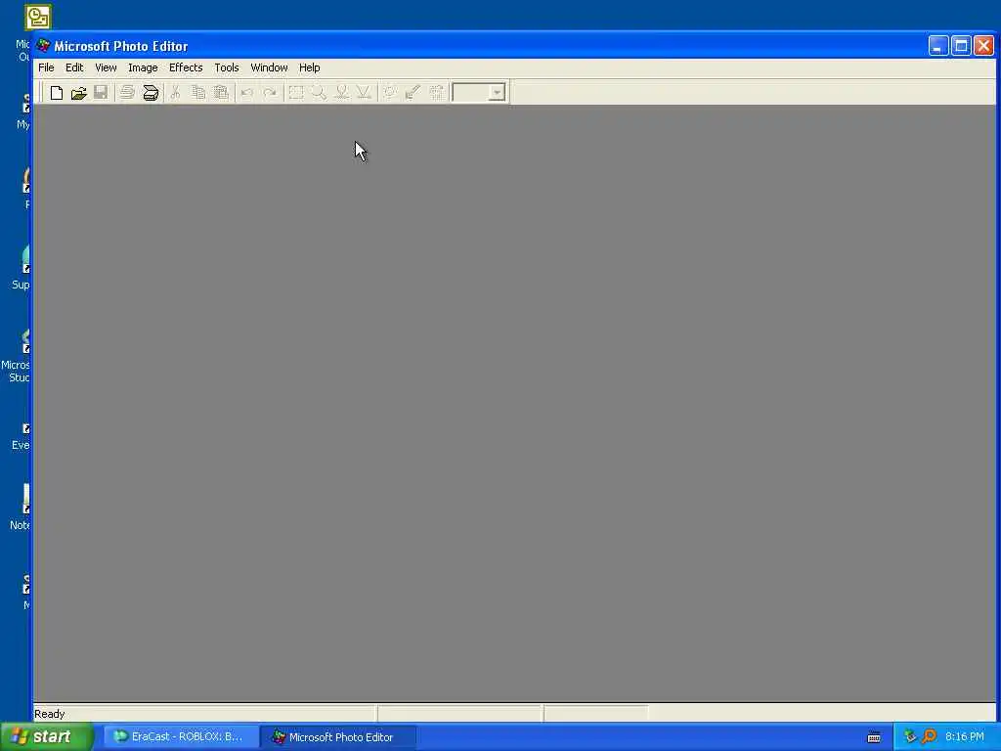Open the File menu
Screen dimensions: 1001x751
pos(46,67)
